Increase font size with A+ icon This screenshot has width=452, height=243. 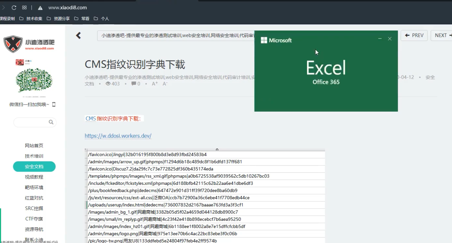155,84
